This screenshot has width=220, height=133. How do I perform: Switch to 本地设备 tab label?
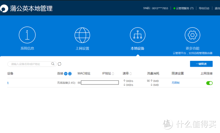(137, 48)
